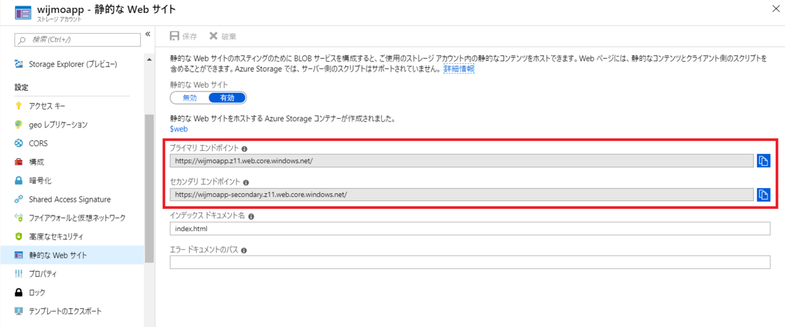Click the properties bars icon for プロパティ
Viewport: 785px width, 327px height.
(18, 273)
